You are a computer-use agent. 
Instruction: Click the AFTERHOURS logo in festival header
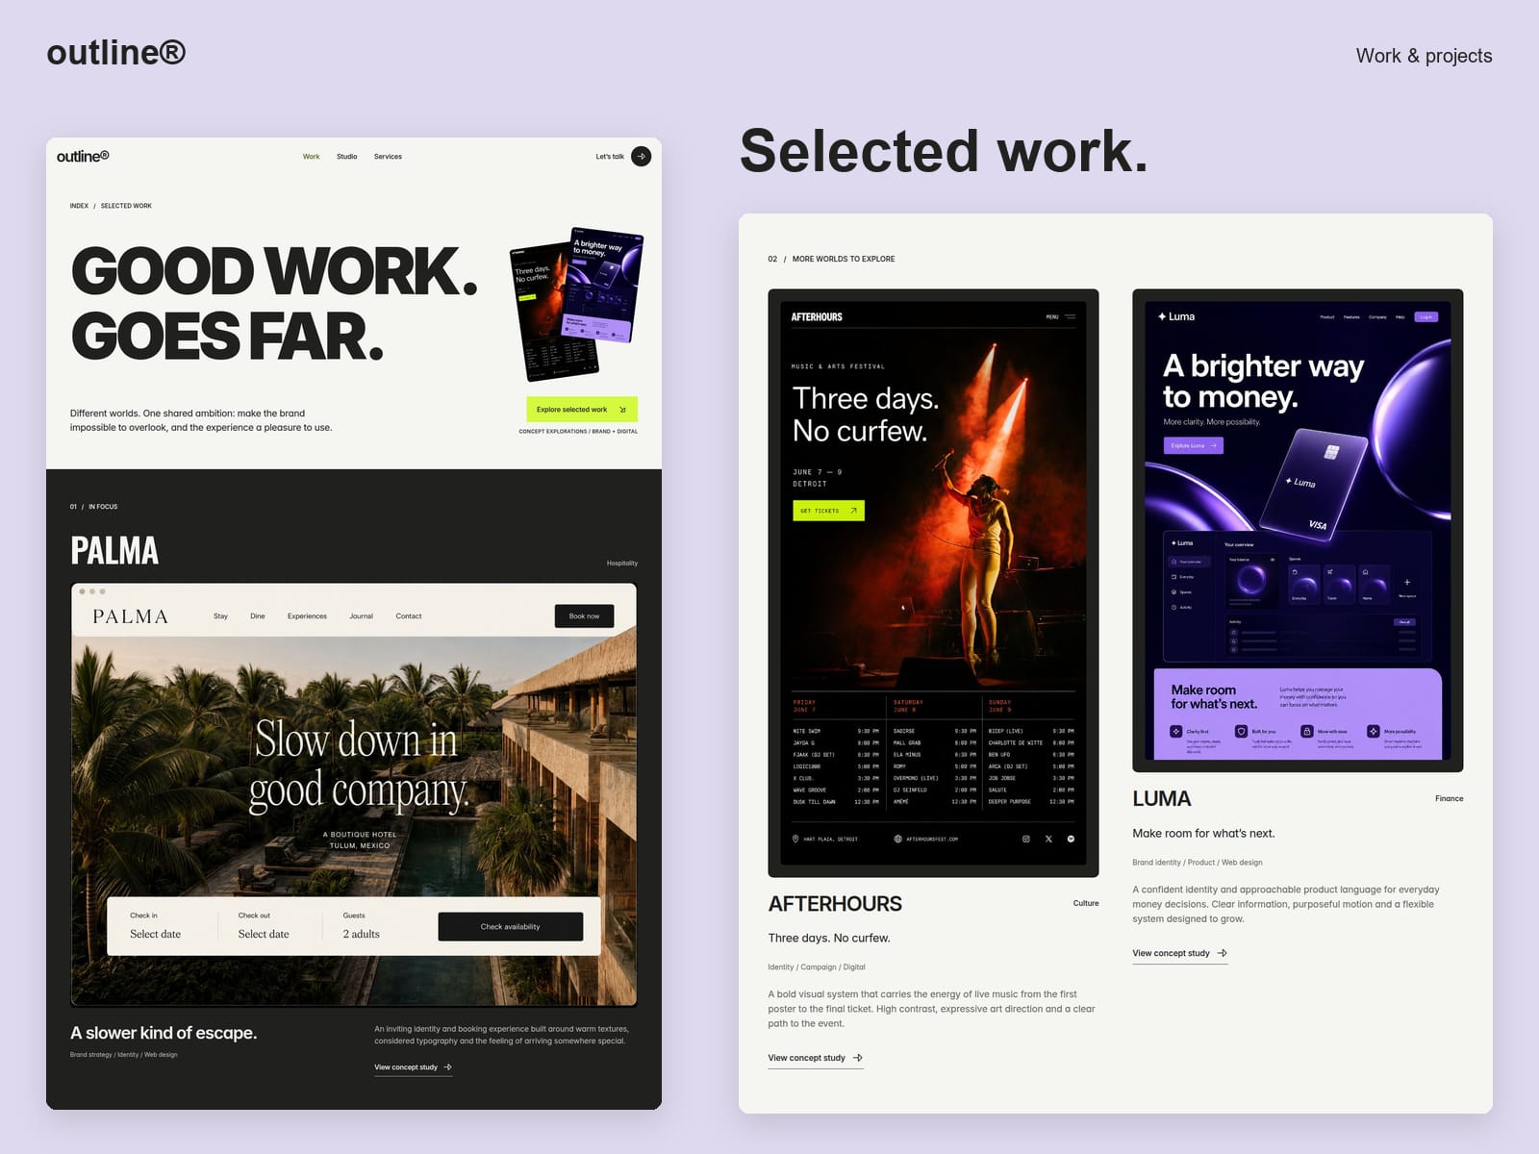(x=817, y=316)
